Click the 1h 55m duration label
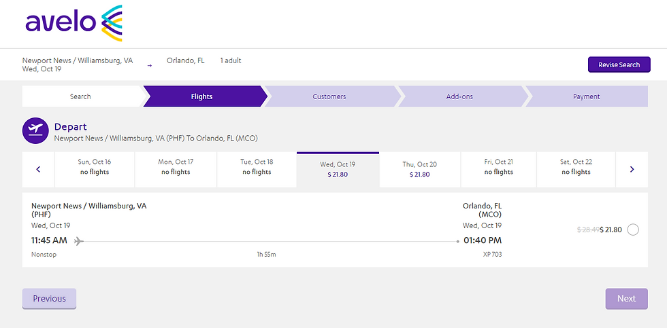The image size is (667, 328). 266,255
